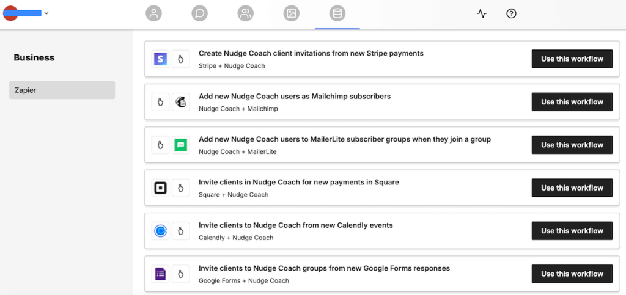
Task: Open the activity pulse icon
Action: click(482, 13)
